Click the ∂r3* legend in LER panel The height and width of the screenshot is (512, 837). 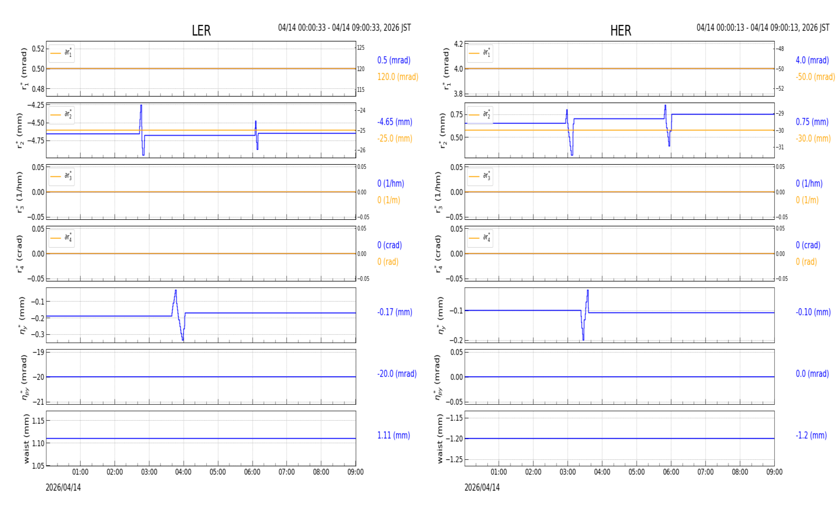[x=62, y=177]
